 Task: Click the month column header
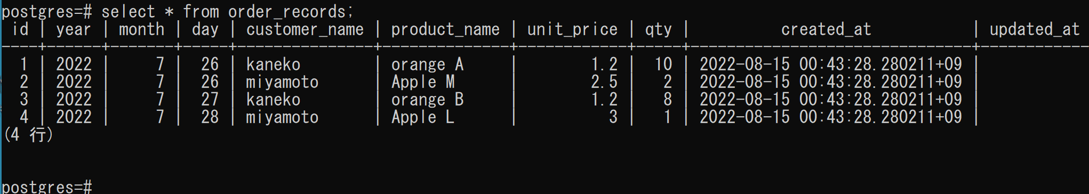pyautogui.click(x=142, y=29)
